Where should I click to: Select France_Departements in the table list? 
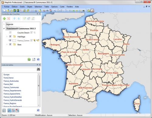pyautogui.click(x=12, y=91)
